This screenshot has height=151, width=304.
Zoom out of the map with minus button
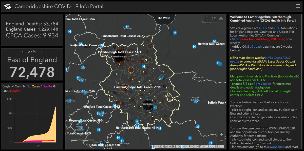pyautogui.click(x=221, y=140)
